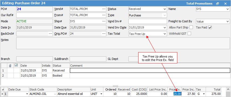Click the Cost cell showing 25.0000
The width and height of the screenshot is (231, 97).
[139, 94]
